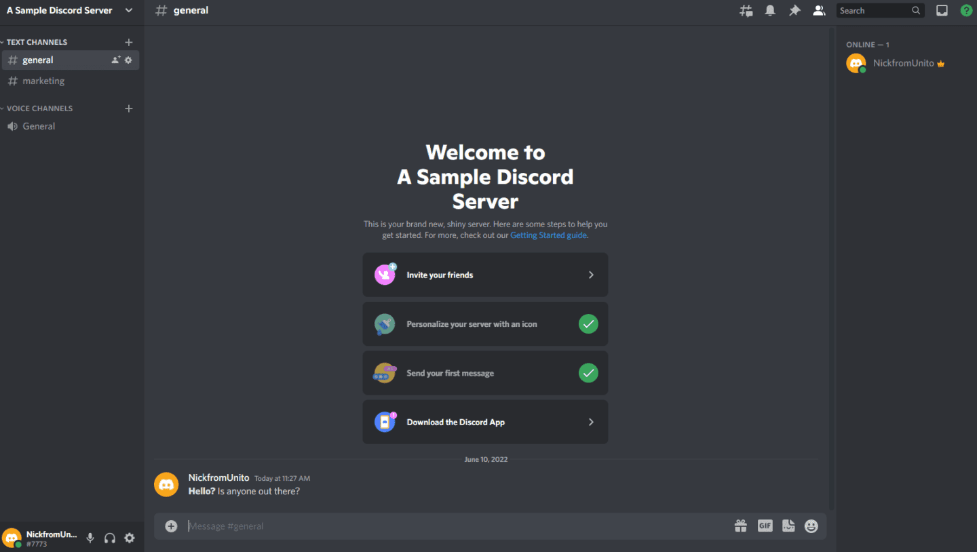977x552 pixels.
Task: Open the server name dropdown
Action: click(128, 10)
